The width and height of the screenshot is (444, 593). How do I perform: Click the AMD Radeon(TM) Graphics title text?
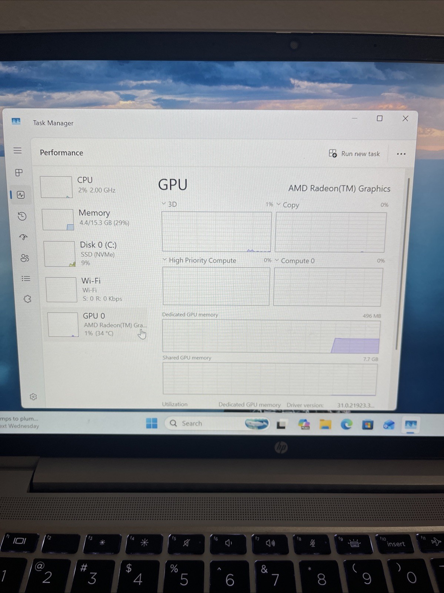(x=339, y=188)
